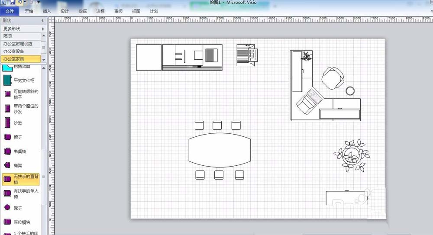Select the oval conference table on canvas
The height and width of the screenshot is (235, 433).
click(x=220, y=150)
